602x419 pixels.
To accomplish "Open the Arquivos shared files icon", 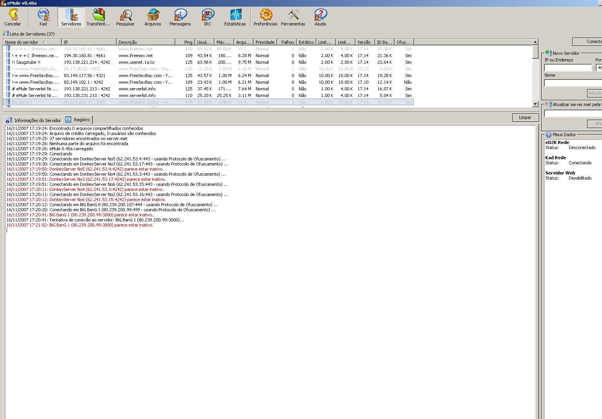I will pos(153,18).
